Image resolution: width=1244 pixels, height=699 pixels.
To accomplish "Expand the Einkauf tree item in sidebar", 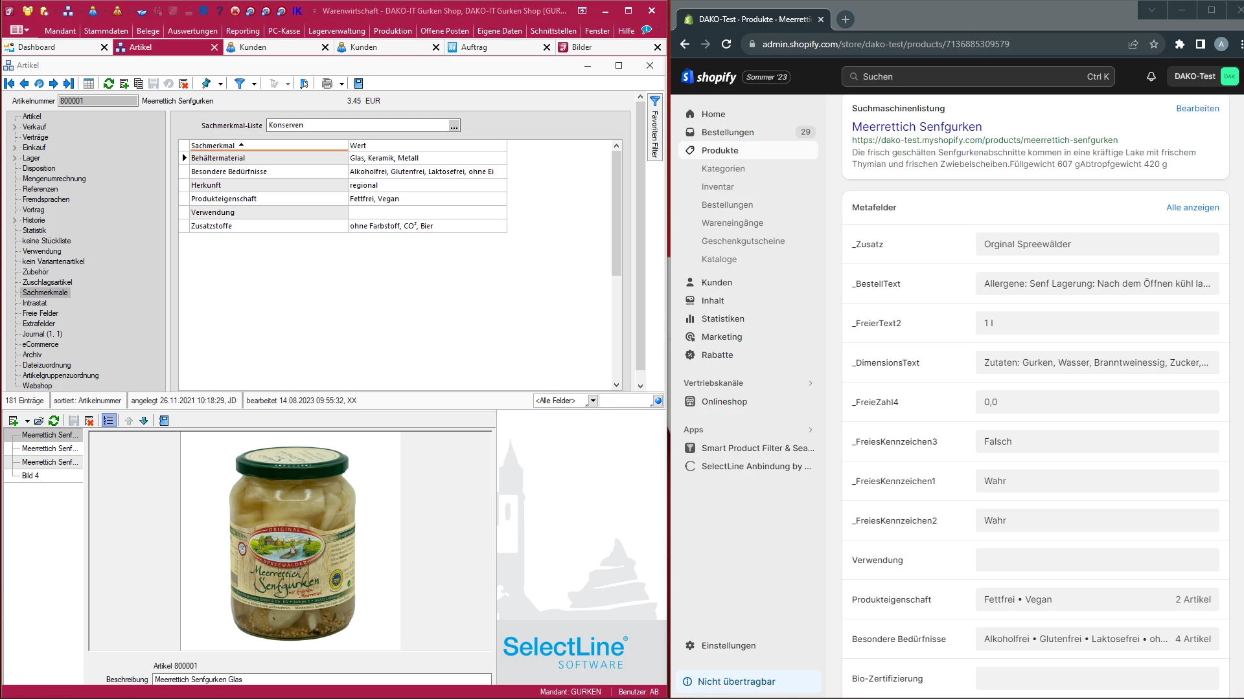I will [x=14, y=147].
